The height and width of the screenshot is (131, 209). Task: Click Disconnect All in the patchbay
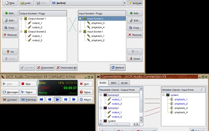67,68
